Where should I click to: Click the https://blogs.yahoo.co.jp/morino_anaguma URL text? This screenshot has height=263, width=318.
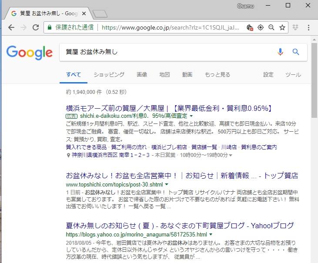(137, 235)
